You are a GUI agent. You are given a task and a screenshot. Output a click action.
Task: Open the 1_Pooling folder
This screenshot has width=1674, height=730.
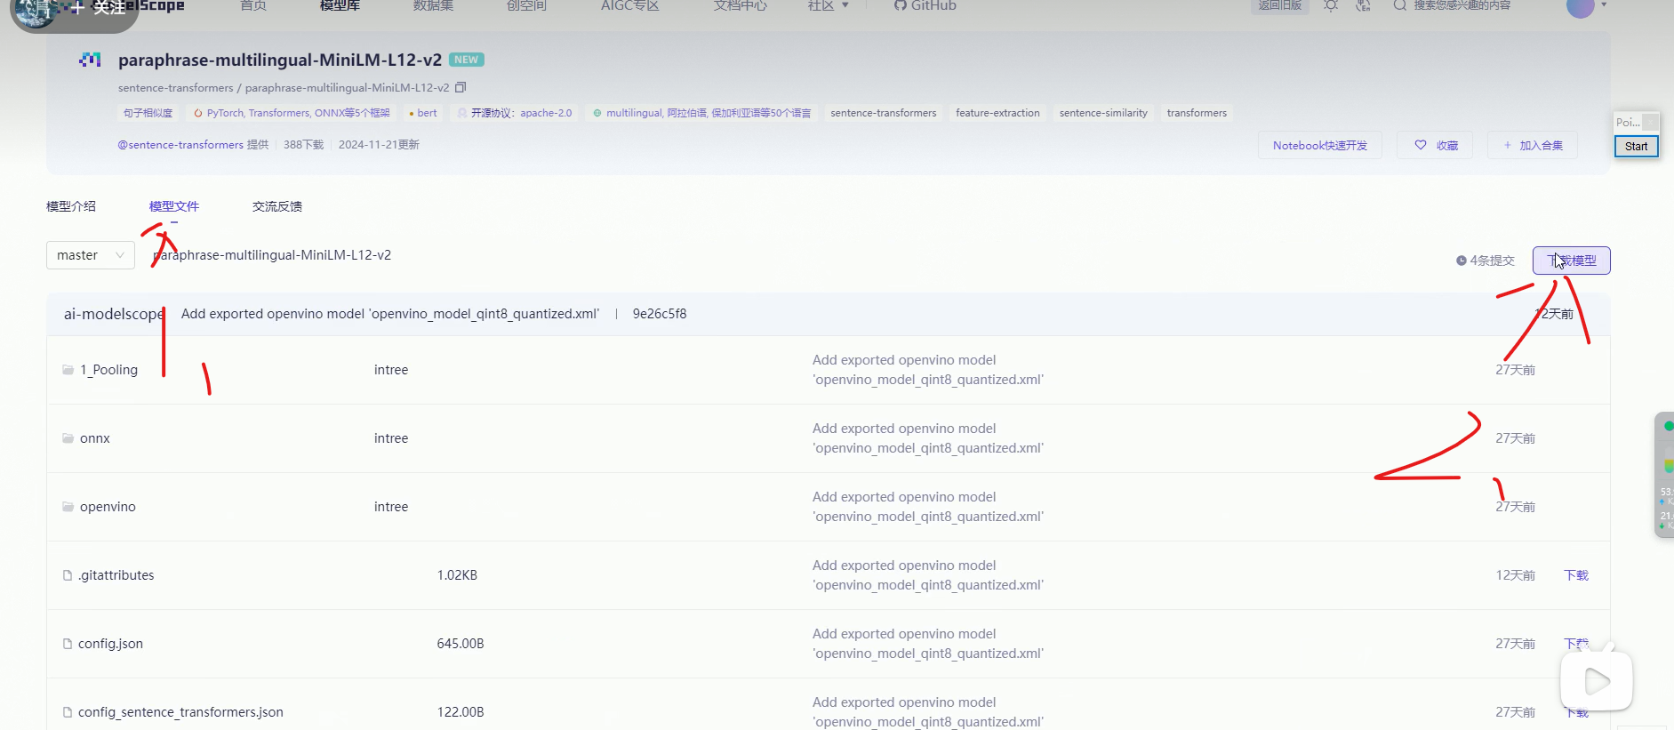click(108, 370)
